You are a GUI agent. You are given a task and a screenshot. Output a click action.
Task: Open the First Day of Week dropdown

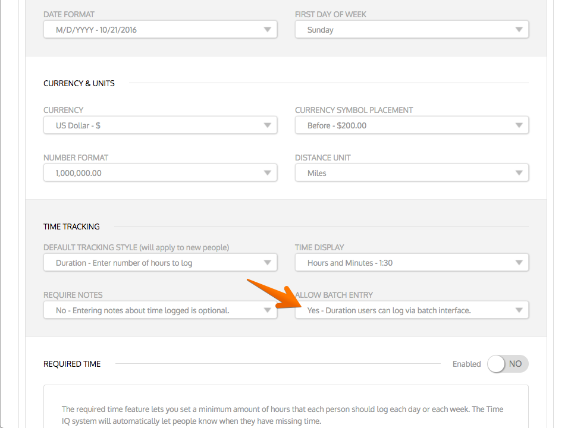point(412,30)
